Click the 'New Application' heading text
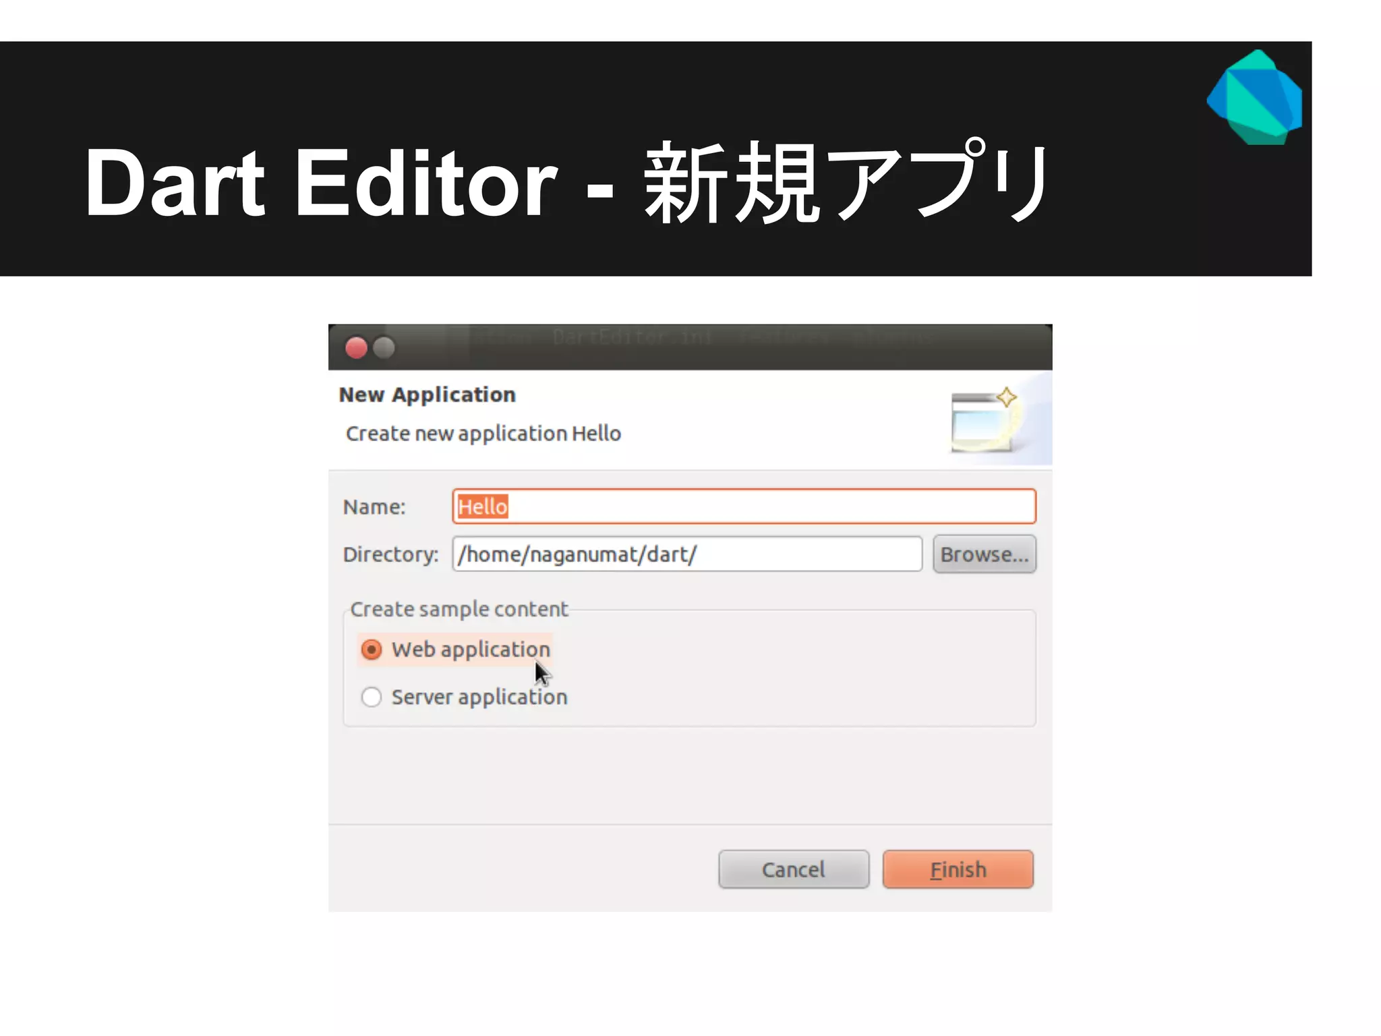 (428, 395)
